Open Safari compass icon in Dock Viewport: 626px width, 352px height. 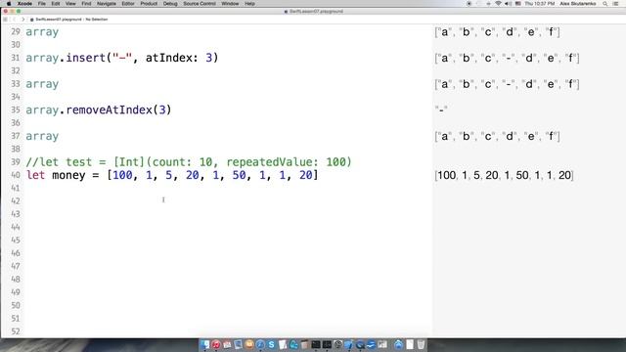point(260,344)
